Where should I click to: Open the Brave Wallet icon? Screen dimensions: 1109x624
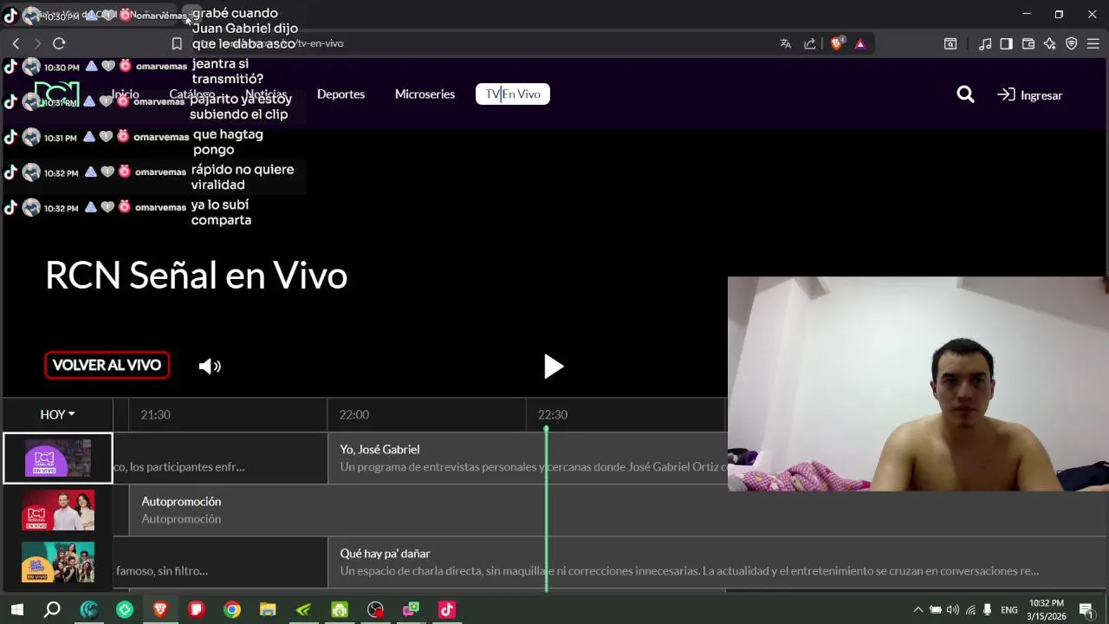tap(1028, 43)
